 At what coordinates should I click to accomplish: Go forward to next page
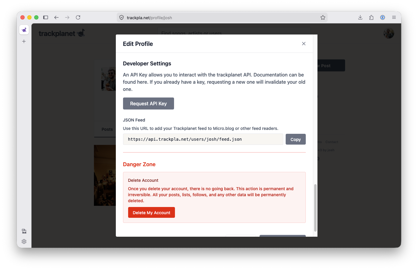click(x=67, y=17)
